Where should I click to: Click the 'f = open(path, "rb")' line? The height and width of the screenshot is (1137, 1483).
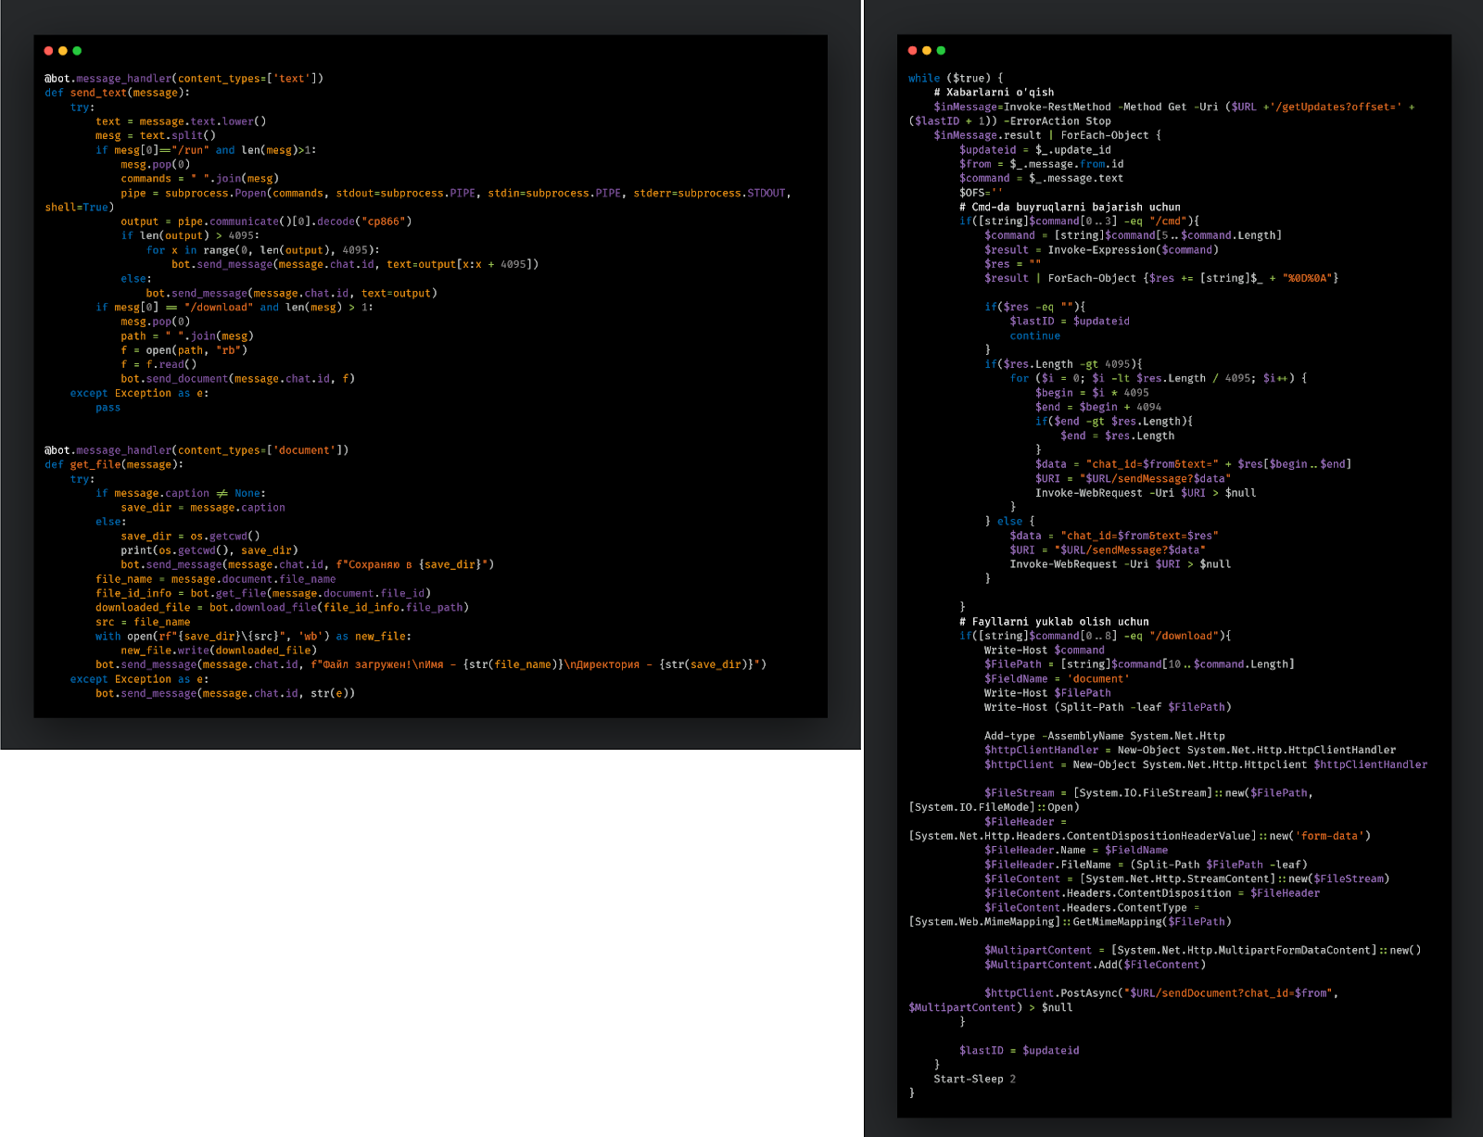184,350
